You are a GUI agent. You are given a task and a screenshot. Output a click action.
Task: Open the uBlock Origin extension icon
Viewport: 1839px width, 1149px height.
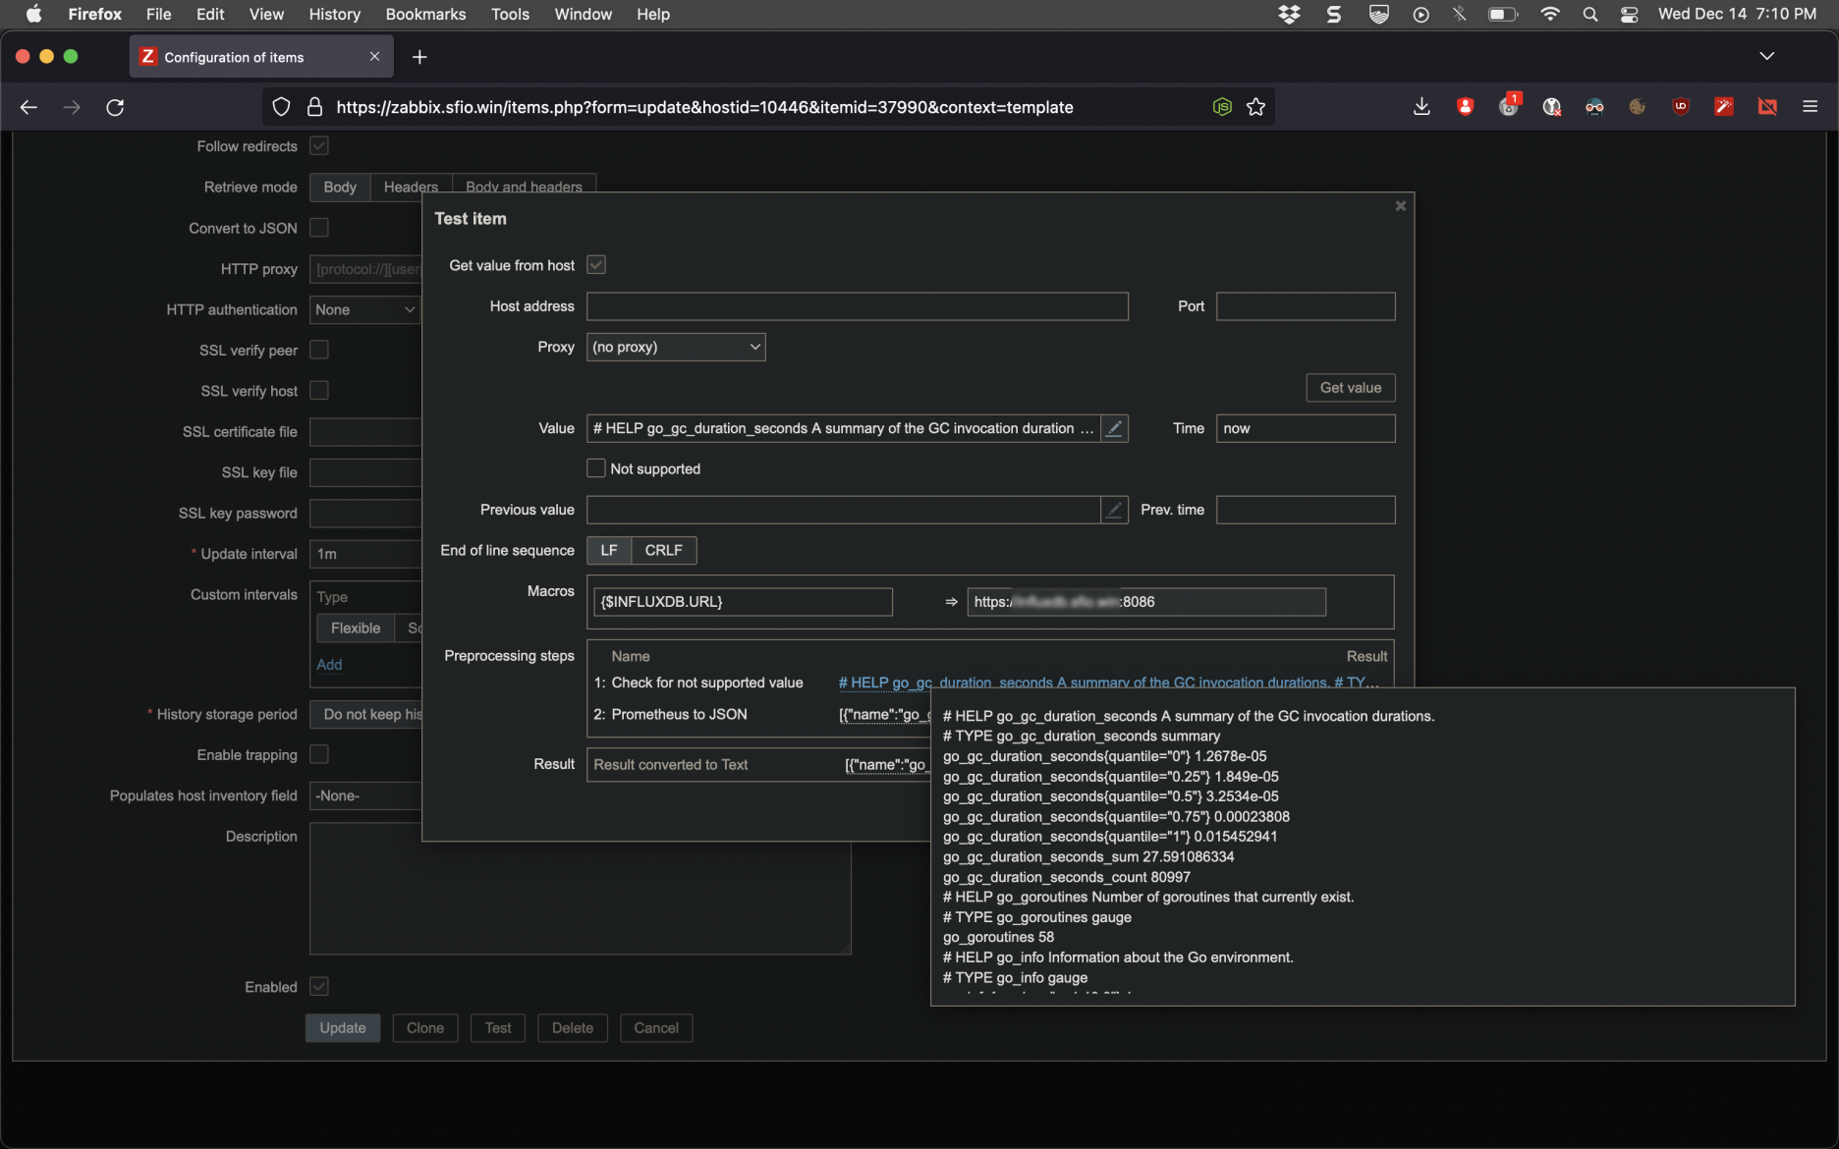pos(1681,107)
